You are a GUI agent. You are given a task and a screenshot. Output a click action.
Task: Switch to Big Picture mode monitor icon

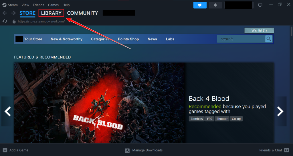click(x=260, y=5)
